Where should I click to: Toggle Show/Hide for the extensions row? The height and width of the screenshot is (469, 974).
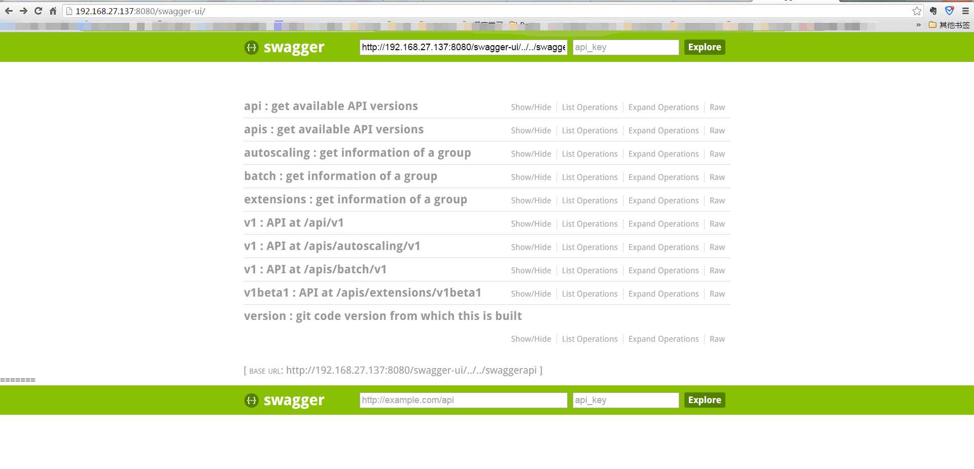(531, 200)
